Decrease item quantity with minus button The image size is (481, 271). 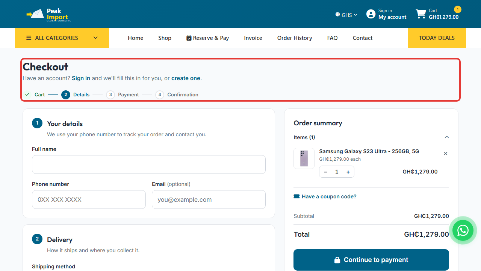pos(325,172)
